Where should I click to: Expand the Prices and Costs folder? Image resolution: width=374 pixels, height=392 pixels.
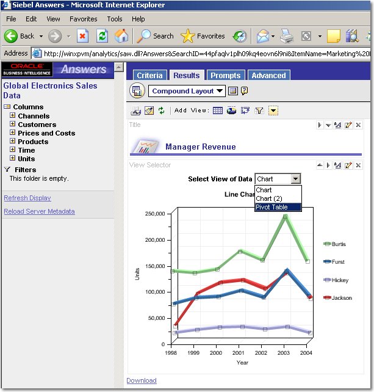(x=12, y=132)
